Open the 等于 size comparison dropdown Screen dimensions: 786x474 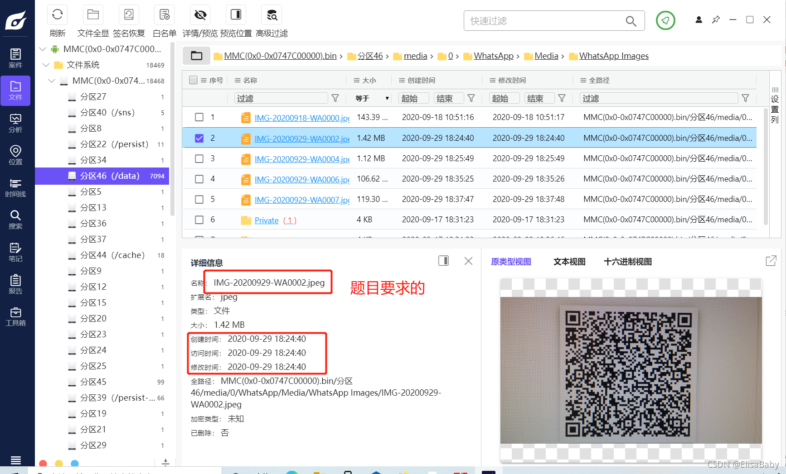pyautogui.click(x=372, y=98)
